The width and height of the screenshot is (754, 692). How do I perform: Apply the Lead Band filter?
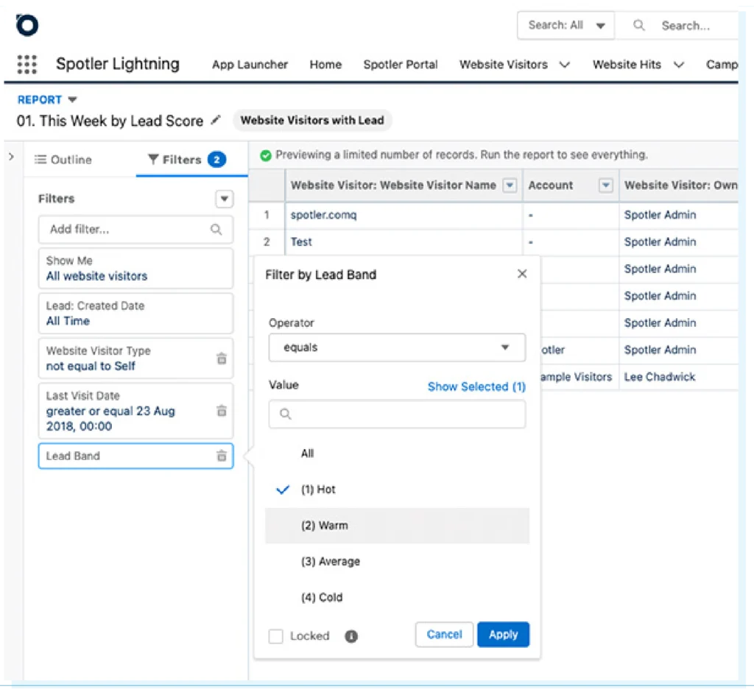tap(503, 634)
